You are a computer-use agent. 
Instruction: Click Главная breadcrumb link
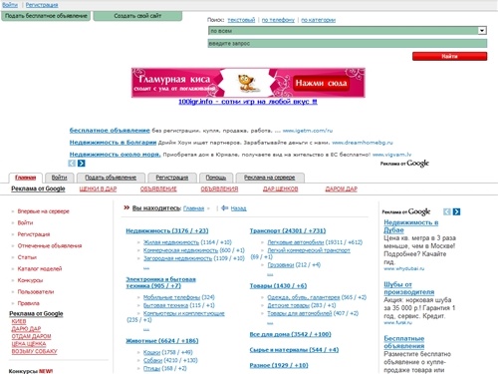pyautogui.click(x=193, y=208)
